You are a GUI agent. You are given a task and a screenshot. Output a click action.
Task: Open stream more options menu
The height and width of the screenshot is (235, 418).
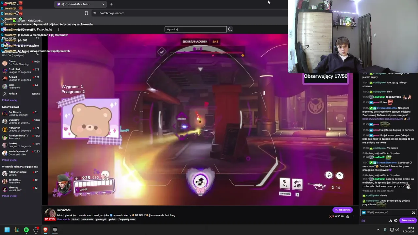tap(353, 216)
